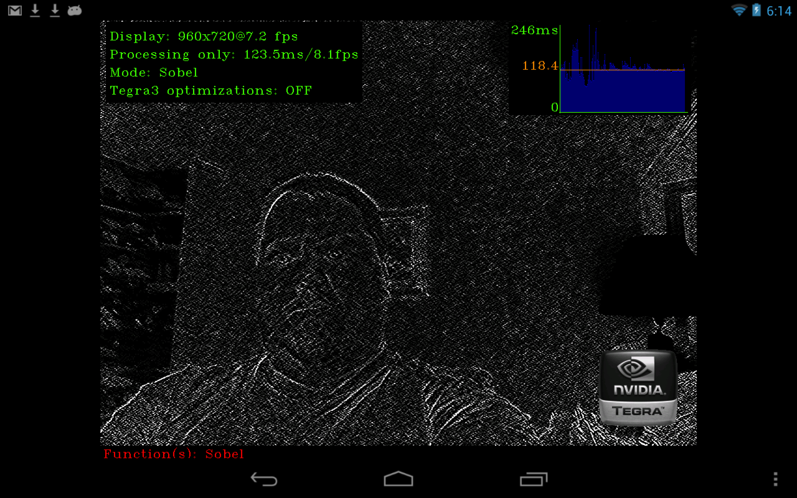Open the three-dot overflow menu
This screenshot has height=498, width=797.
pyautogui.click(x=775, y=479)
